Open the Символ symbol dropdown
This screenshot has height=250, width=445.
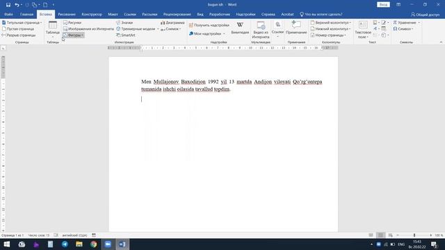pos(403,29)
